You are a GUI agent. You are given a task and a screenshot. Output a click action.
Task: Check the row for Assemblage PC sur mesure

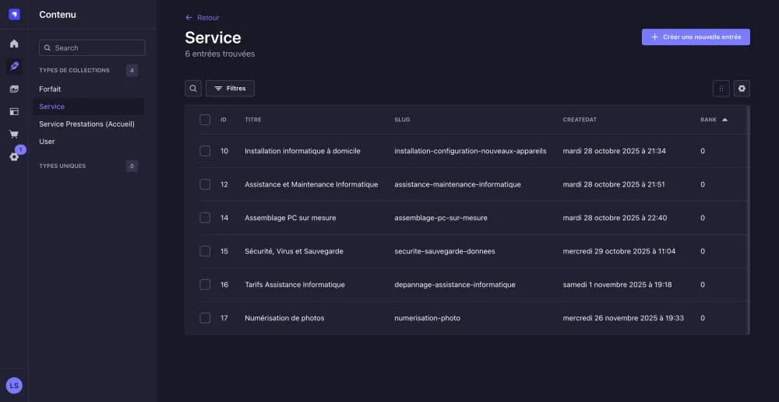click(205, 218)
